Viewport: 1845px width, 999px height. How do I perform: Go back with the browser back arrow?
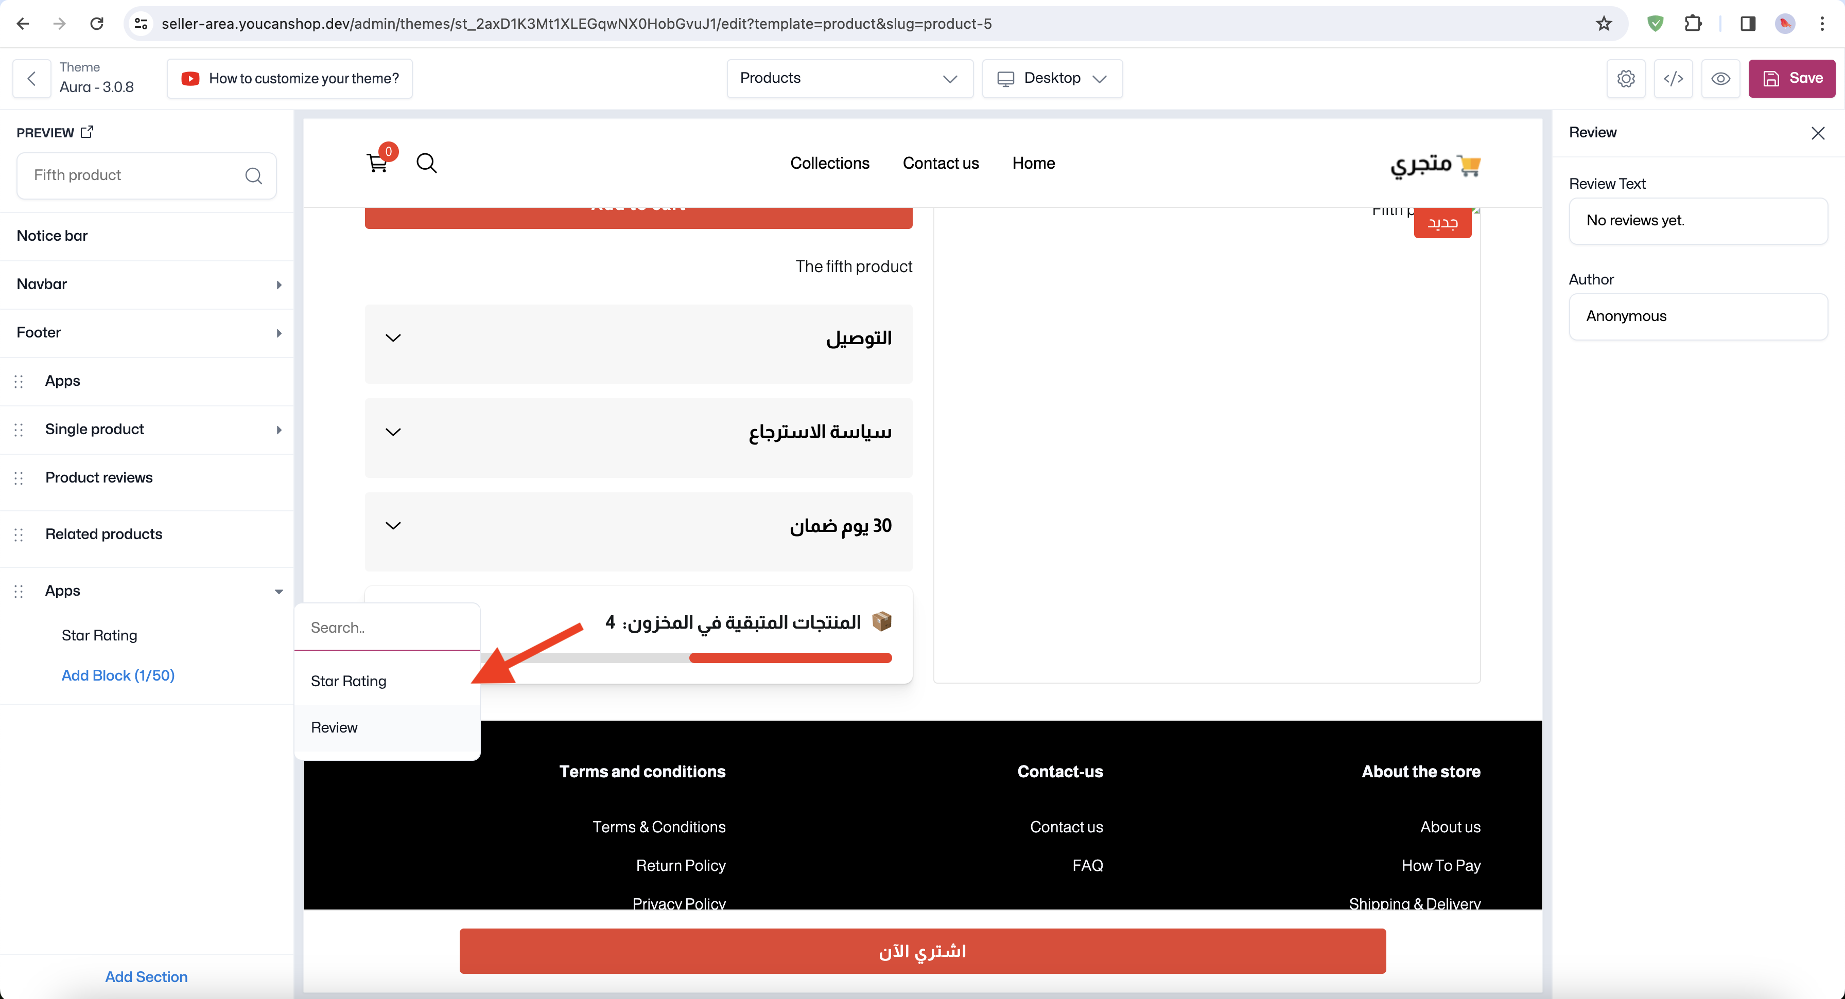[23, 24]
